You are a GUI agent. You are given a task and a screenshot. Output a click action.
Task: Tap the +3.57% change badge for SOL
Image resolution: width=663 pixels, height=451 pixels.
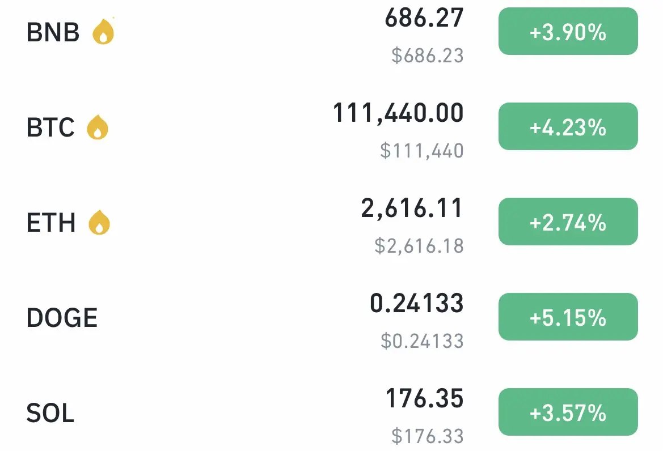click(568, 412)
